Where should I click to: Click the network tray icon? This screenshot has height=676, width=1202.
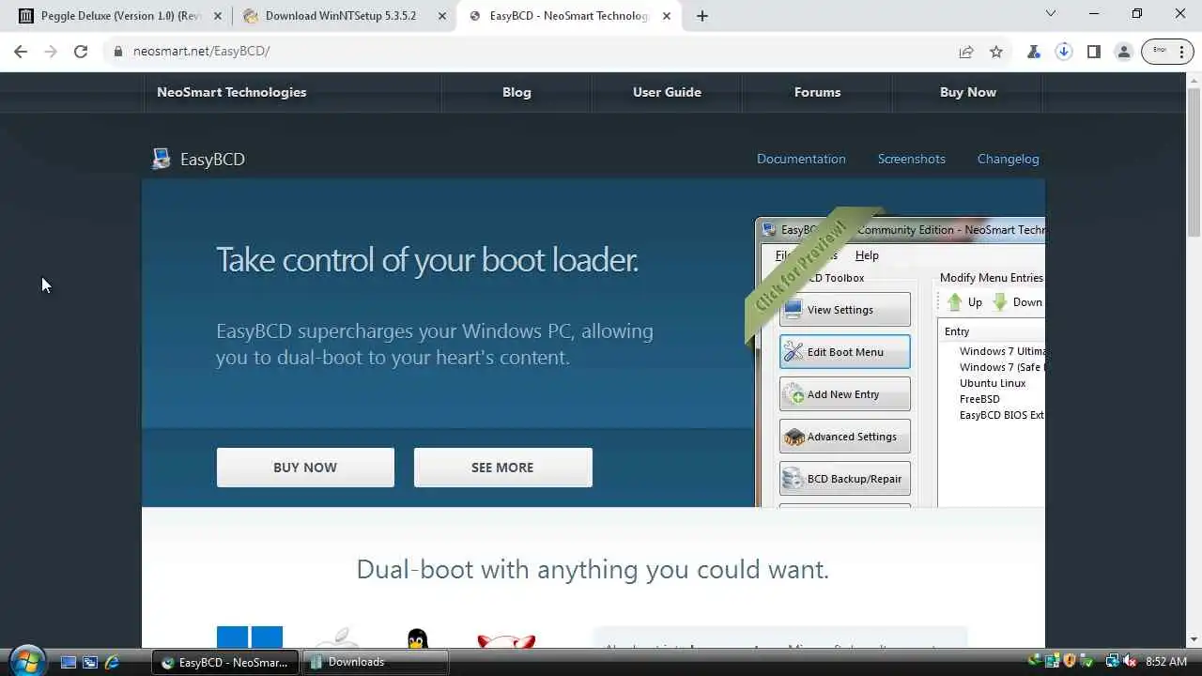[1112, 661]
